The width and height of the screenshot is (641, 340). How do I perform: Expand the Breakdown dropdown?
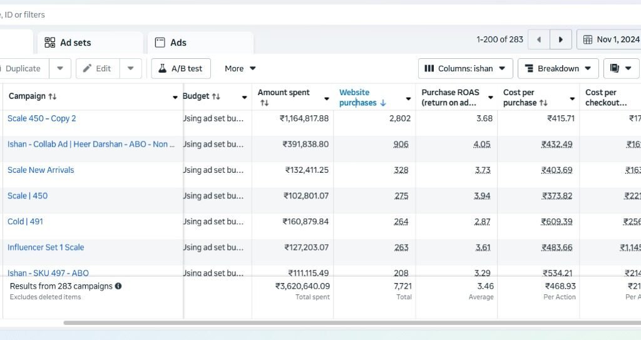pyautogui.click(x=558, y=68)
